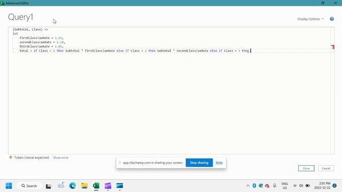342x192 pixels.
Task: Hide the screen sharing notification bar
Action: (219, 163)
